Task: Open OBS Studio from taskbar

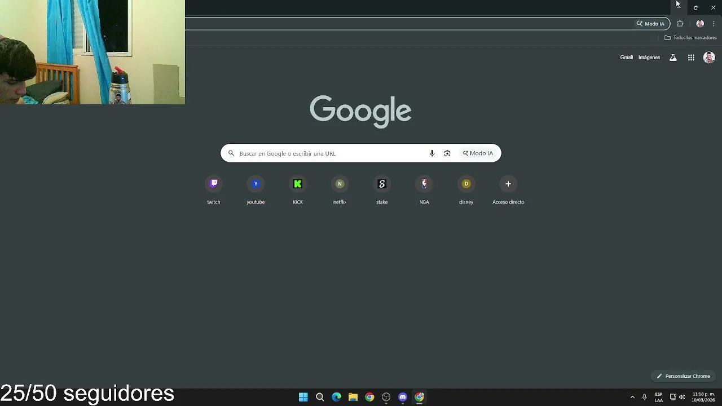Action: point(386,397)
